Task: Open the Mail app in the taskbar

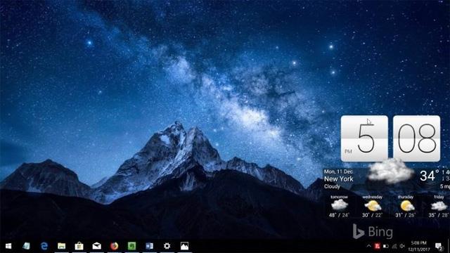Action: pyautogui.click(x=97, y=246)
